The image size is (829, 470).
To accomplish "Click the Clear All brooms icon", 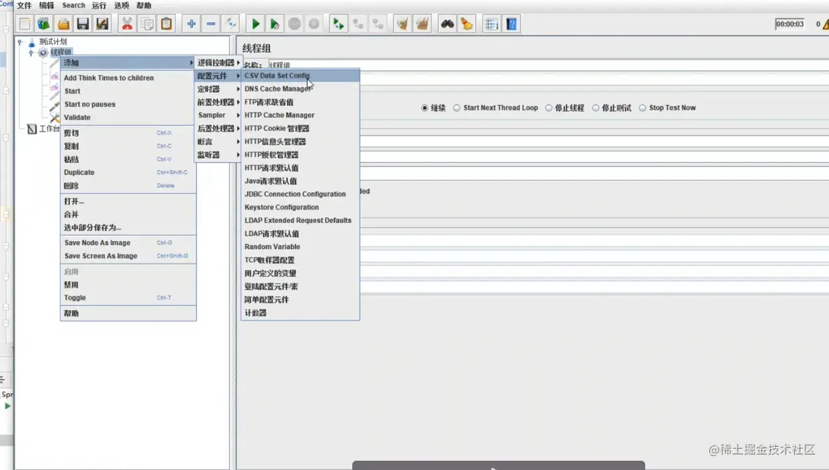I will point(422,24).
